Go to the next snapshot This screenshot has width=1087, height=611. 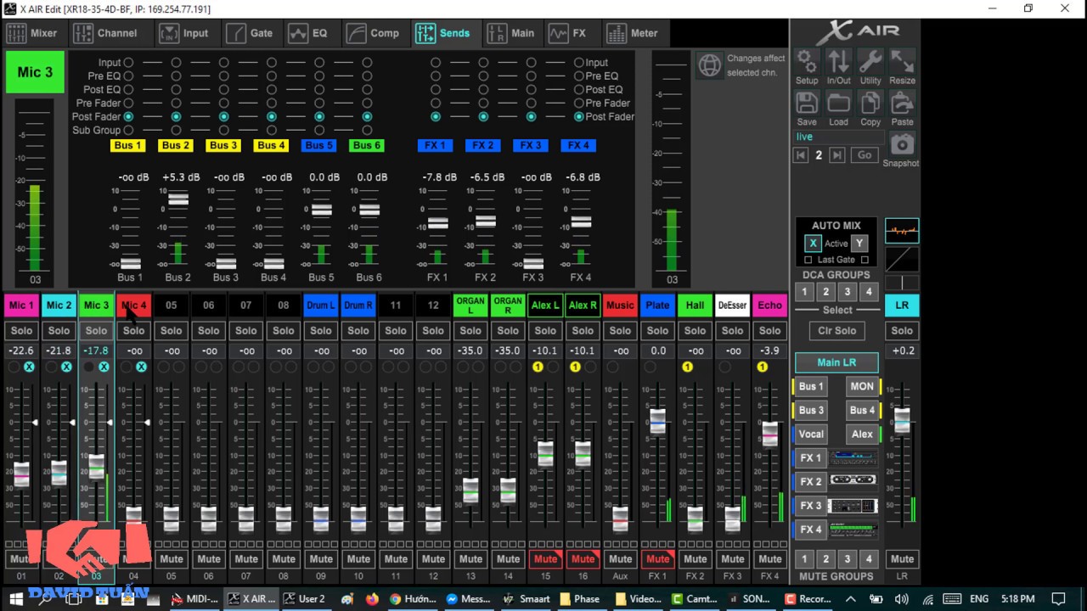point(837,155)
